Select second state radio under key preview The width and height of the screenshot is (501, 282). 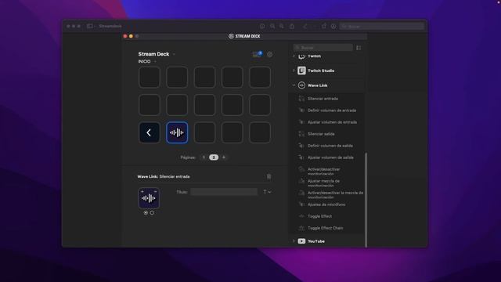(152, 212)
